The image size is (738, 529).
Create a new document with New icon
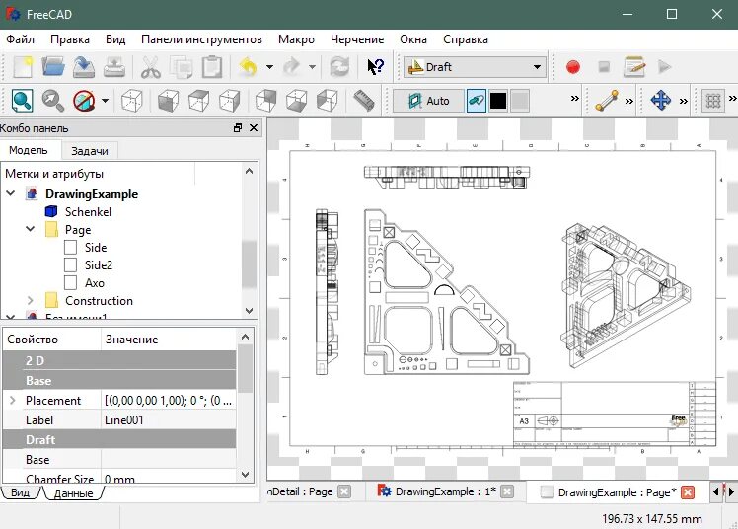[23, 67]
